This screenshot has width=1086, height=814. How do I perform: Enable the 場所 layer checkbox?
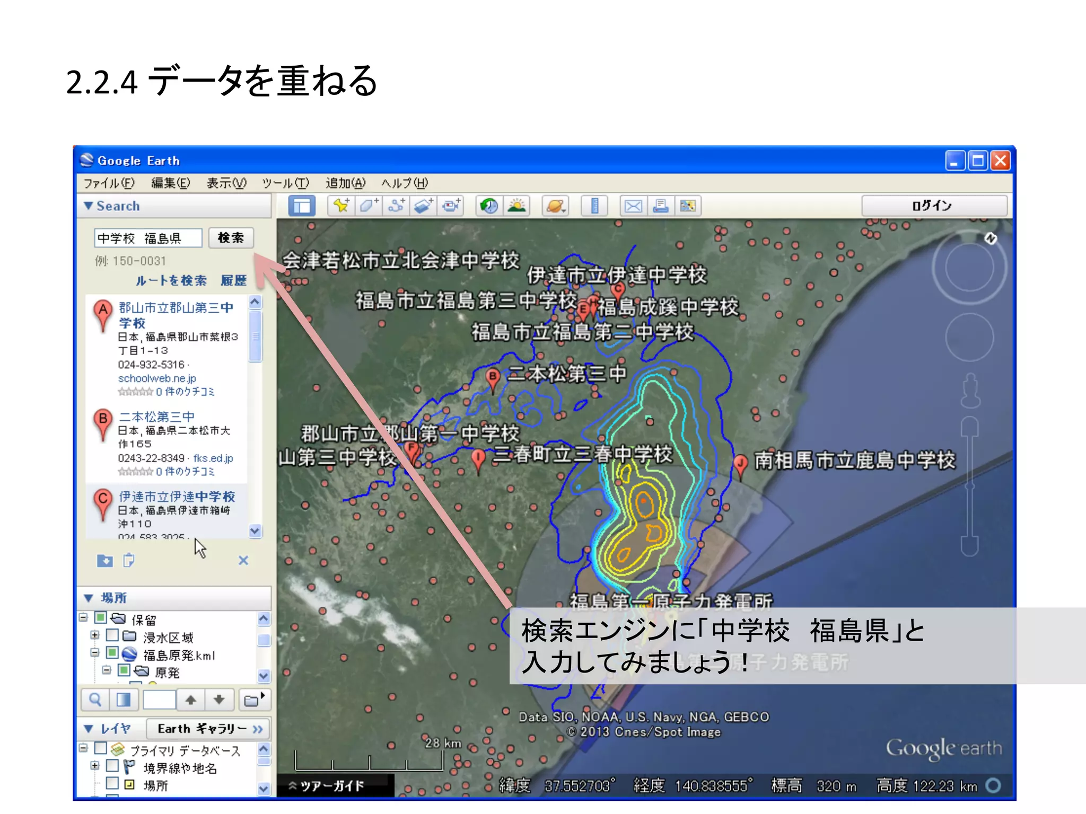[x=112, y=783]
